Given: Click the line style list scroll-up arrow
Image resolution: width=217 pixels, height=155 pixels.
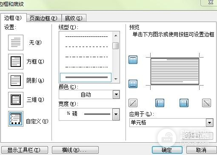Looking at the screenshot, I should tap(116, 36).
